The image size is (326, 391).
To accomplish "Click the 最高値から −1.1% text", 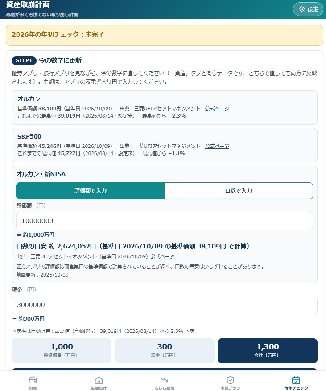I will pos(164,153).
